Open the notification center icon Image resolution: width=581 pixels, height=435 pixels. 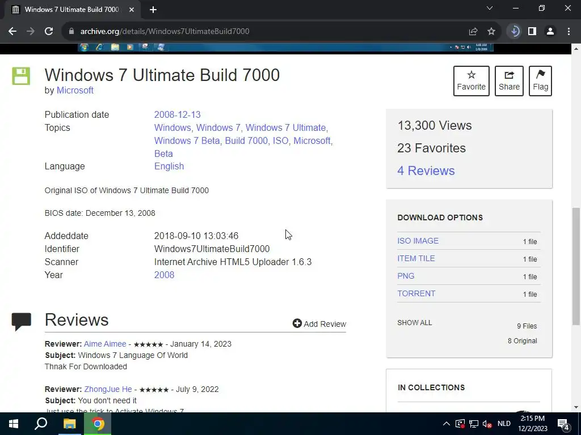click(x=563, y=424)
